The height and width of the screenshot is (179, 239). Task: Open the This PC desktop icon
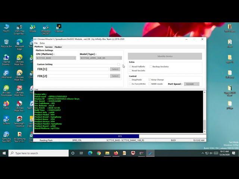(x=6, y=28)
